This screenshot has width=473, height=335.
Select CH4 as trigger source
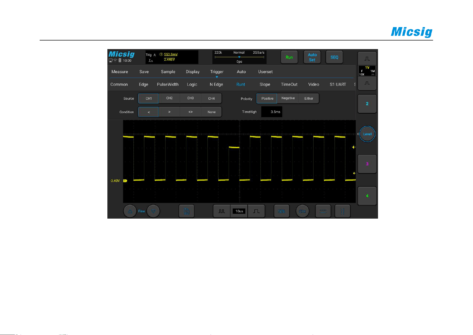(211, 98)
